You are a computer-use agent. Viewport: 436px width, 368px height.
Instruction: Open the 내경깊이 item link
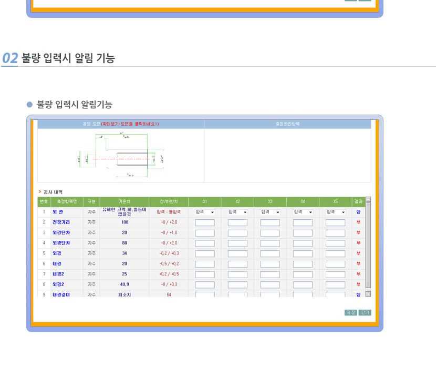(61, 295)
